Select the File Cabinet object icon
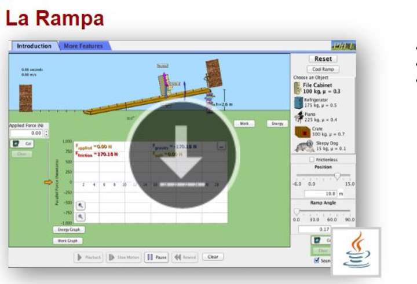Viewport: 417px width, 284px height. (x=298, y=88)
